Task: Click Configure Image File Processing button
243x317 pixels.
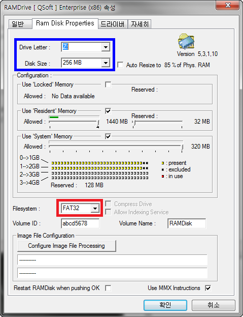Action: tap(66, 246)
